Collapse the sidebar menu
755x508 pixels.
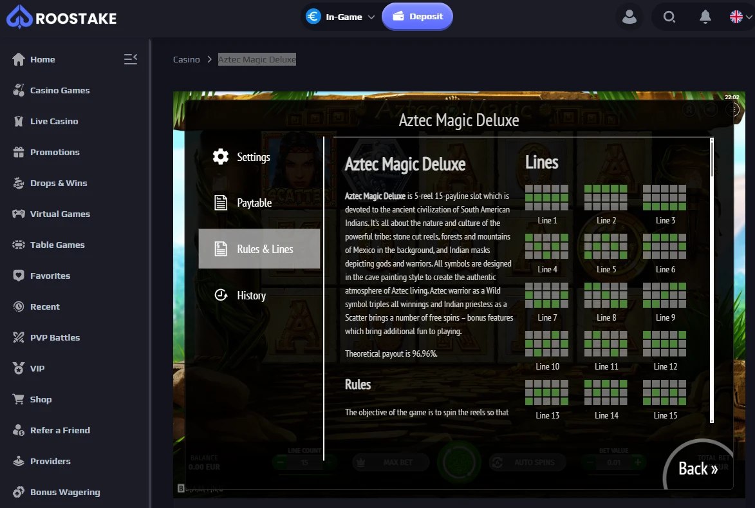click(x=131, y=59)
